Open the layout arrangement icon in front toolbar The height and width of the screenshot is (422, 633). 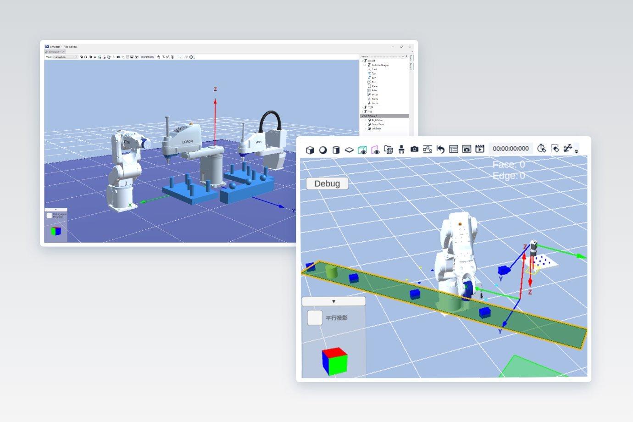(x=428, y=149)
